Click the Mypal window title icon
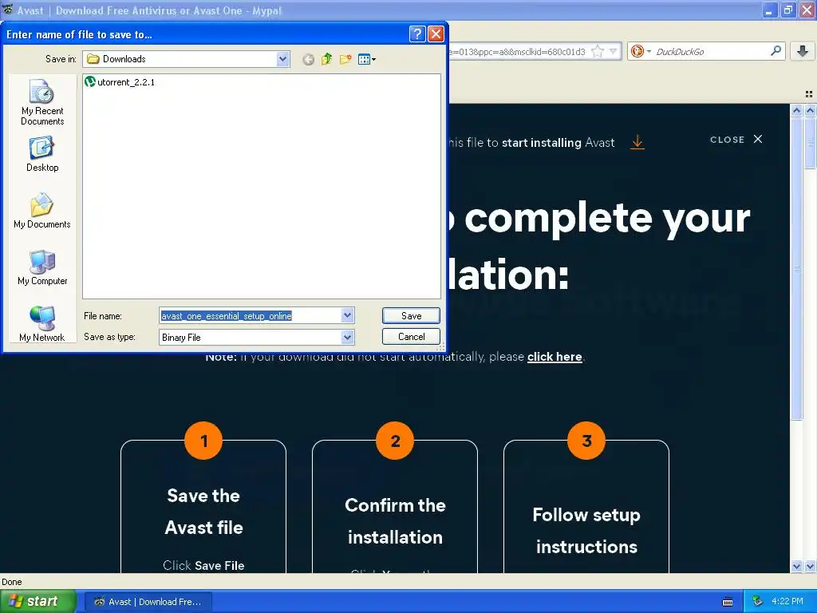The height and width of the screenshot is (613, 817). 8,10
